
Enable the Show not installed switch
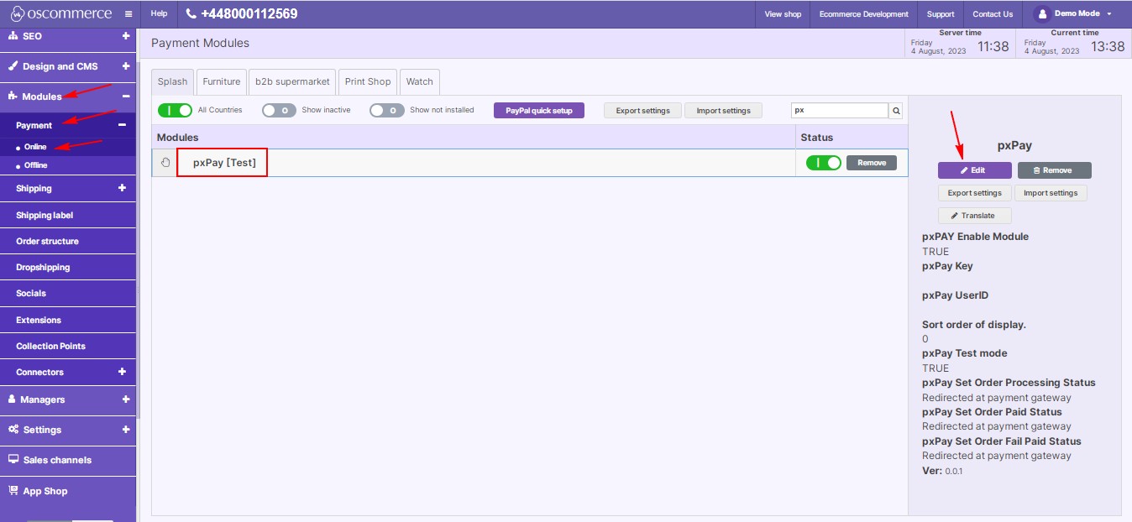[387, 110]
